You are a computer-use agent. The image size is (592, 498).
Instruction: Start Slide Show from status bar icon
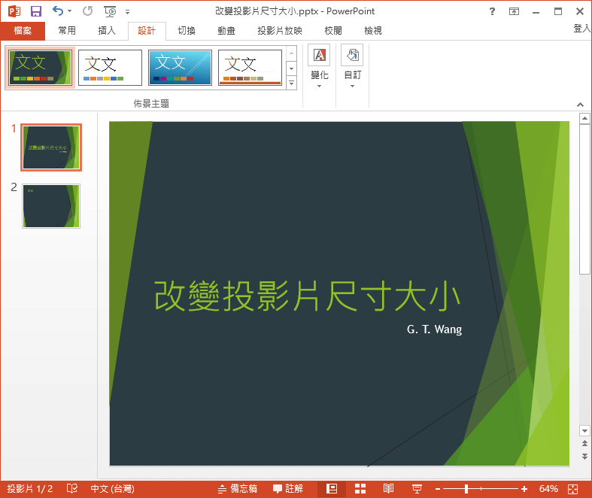click(417, 489)
